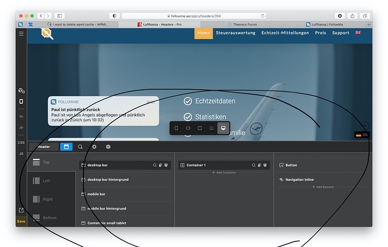Viewport: 388px width, 247px height.
Task: Toggle the Safari sidebar button
Action: pyautogui.click(x=60, y=16)
